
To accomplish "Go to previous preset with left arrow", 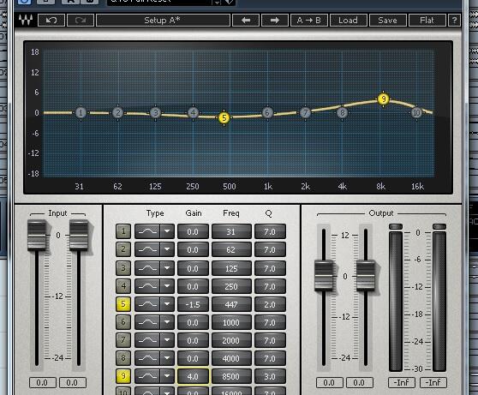I will click(x=246, y=21).
